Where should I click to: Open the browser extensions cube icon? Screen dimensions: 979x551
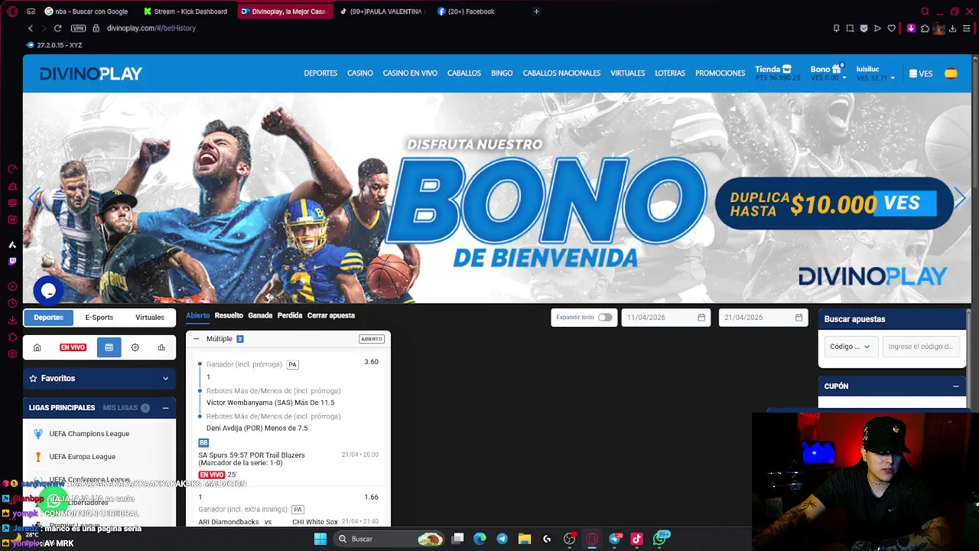click(925, 28)
